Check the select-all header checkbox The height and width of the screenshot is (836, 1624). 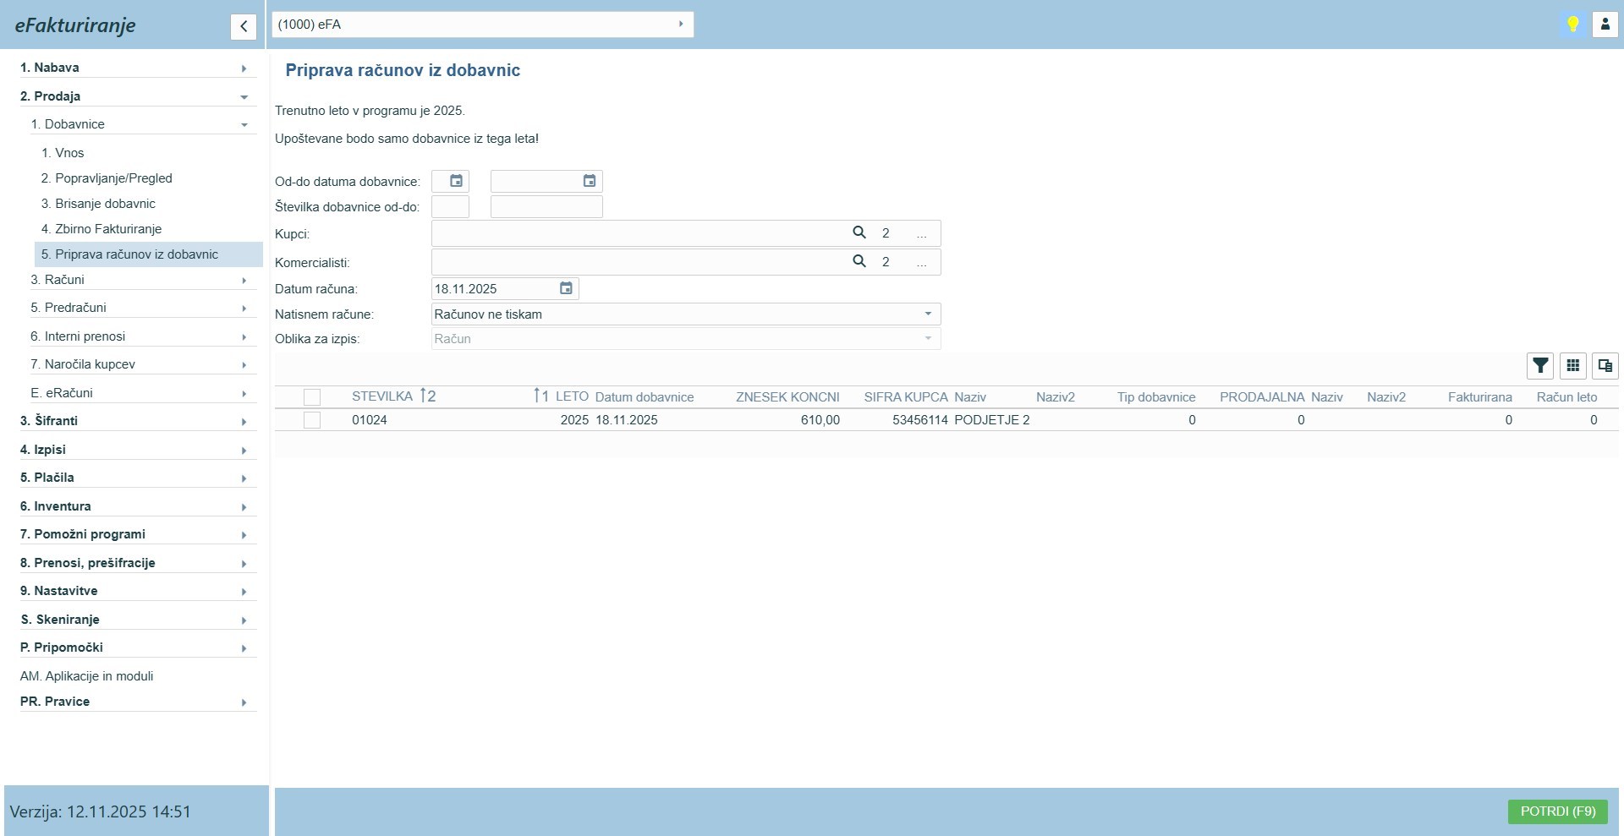[312, 397]
